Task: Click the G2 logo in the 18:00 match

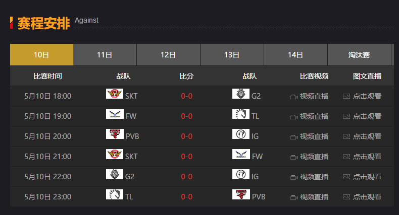Action: tap(241, 94)
